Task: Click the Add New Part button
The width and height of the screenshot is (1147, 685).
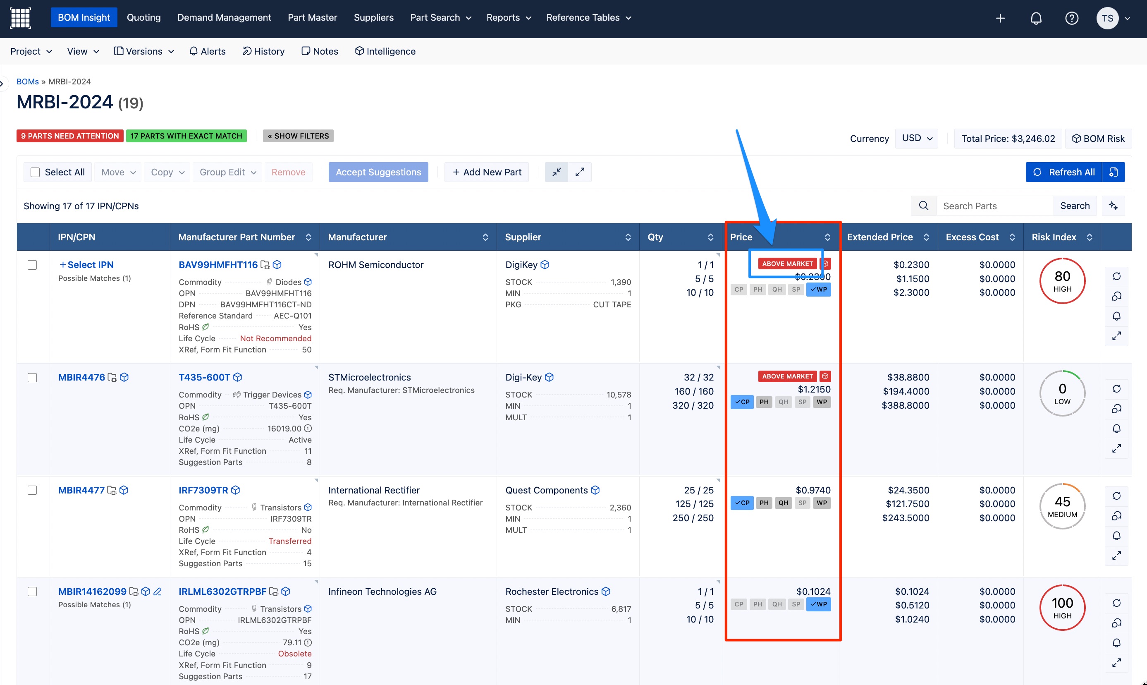Action: (486, 172)
